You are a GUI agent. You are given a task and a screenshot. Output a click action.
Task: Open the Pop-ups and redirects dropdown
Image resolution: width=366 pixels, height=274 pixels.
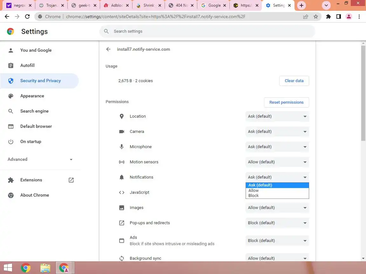pyautogui.click(x=277, y=223)
